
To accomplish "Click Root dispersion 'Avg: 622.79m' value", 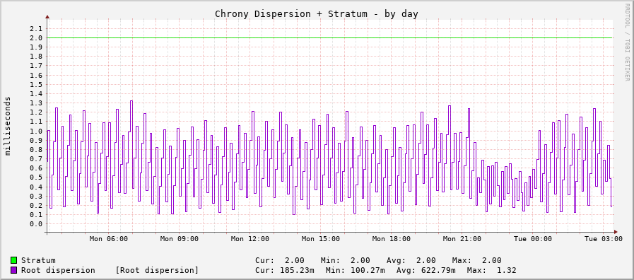I will point(425,270).
